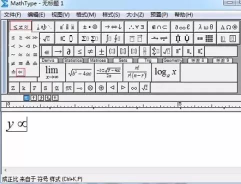
Task: Open the miscellaneous symbols palette (∂ ∞ ℓ)
Action: [x=182, y=26]
